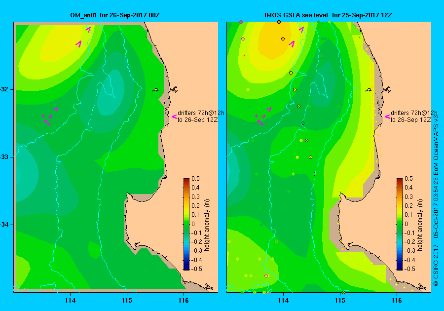Click "drifters 72h@12h" text in the OM_an01 panel
Image resolution: width=444 pixels, height=311 pixels.
(x=201, y=113)
